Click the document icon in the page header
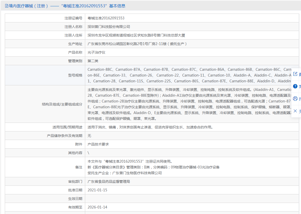The width and height of the screenshot is (301, 214). pos(7,6)
